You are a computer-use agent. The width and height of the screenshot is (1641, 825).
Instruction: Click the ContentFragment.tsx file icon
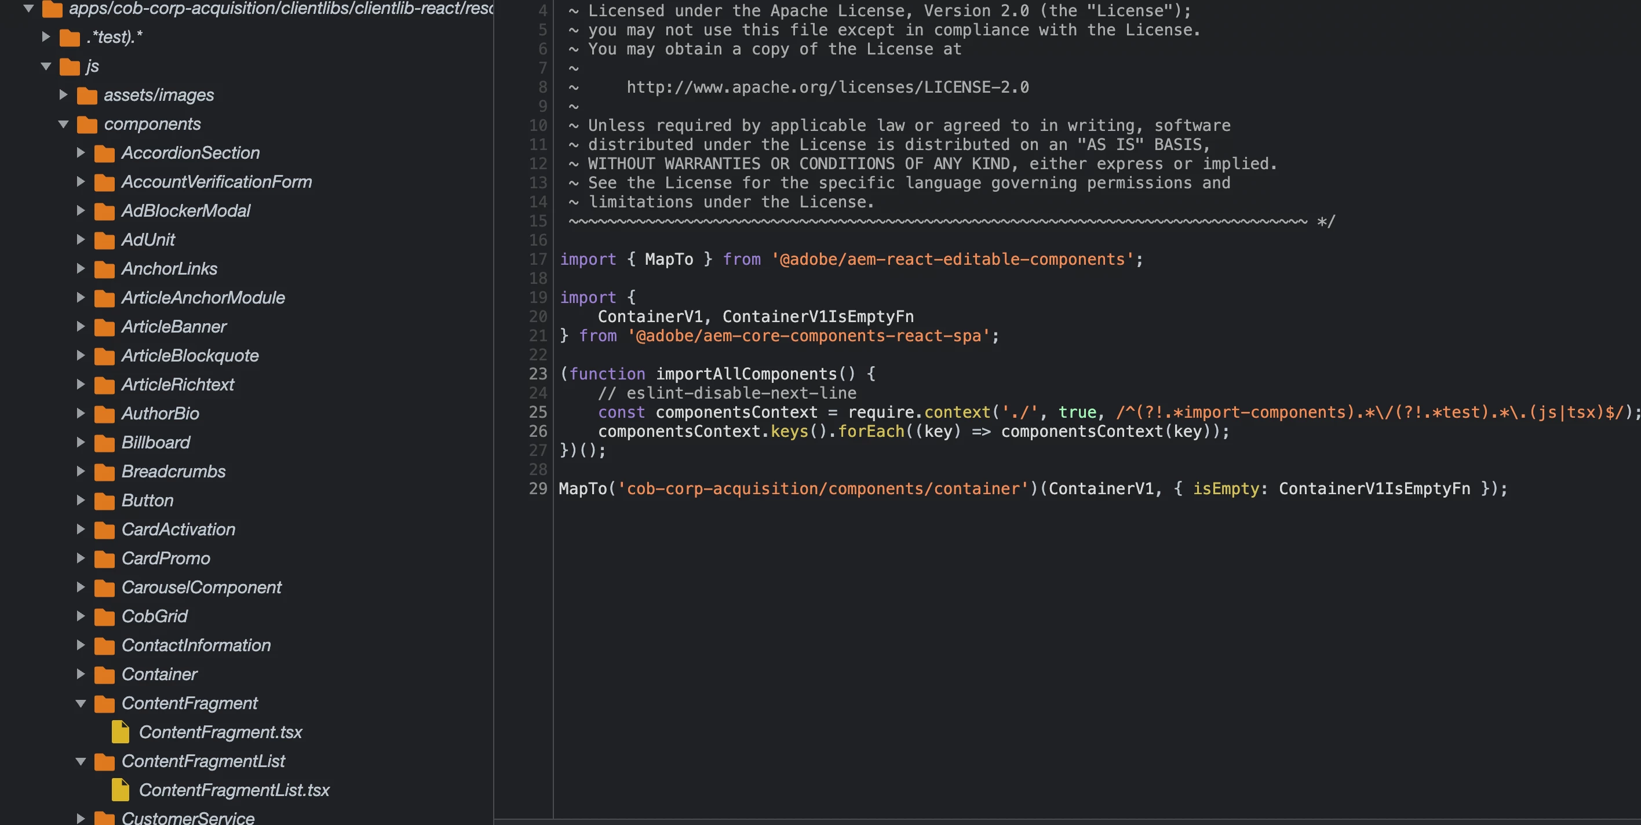(120, 732)
